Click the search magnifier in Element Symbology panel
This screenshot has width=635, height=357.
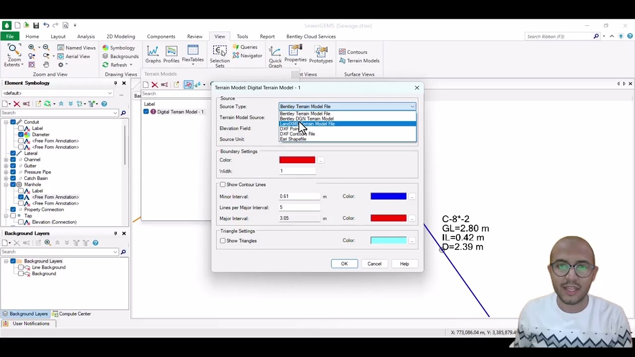point(123,113)
